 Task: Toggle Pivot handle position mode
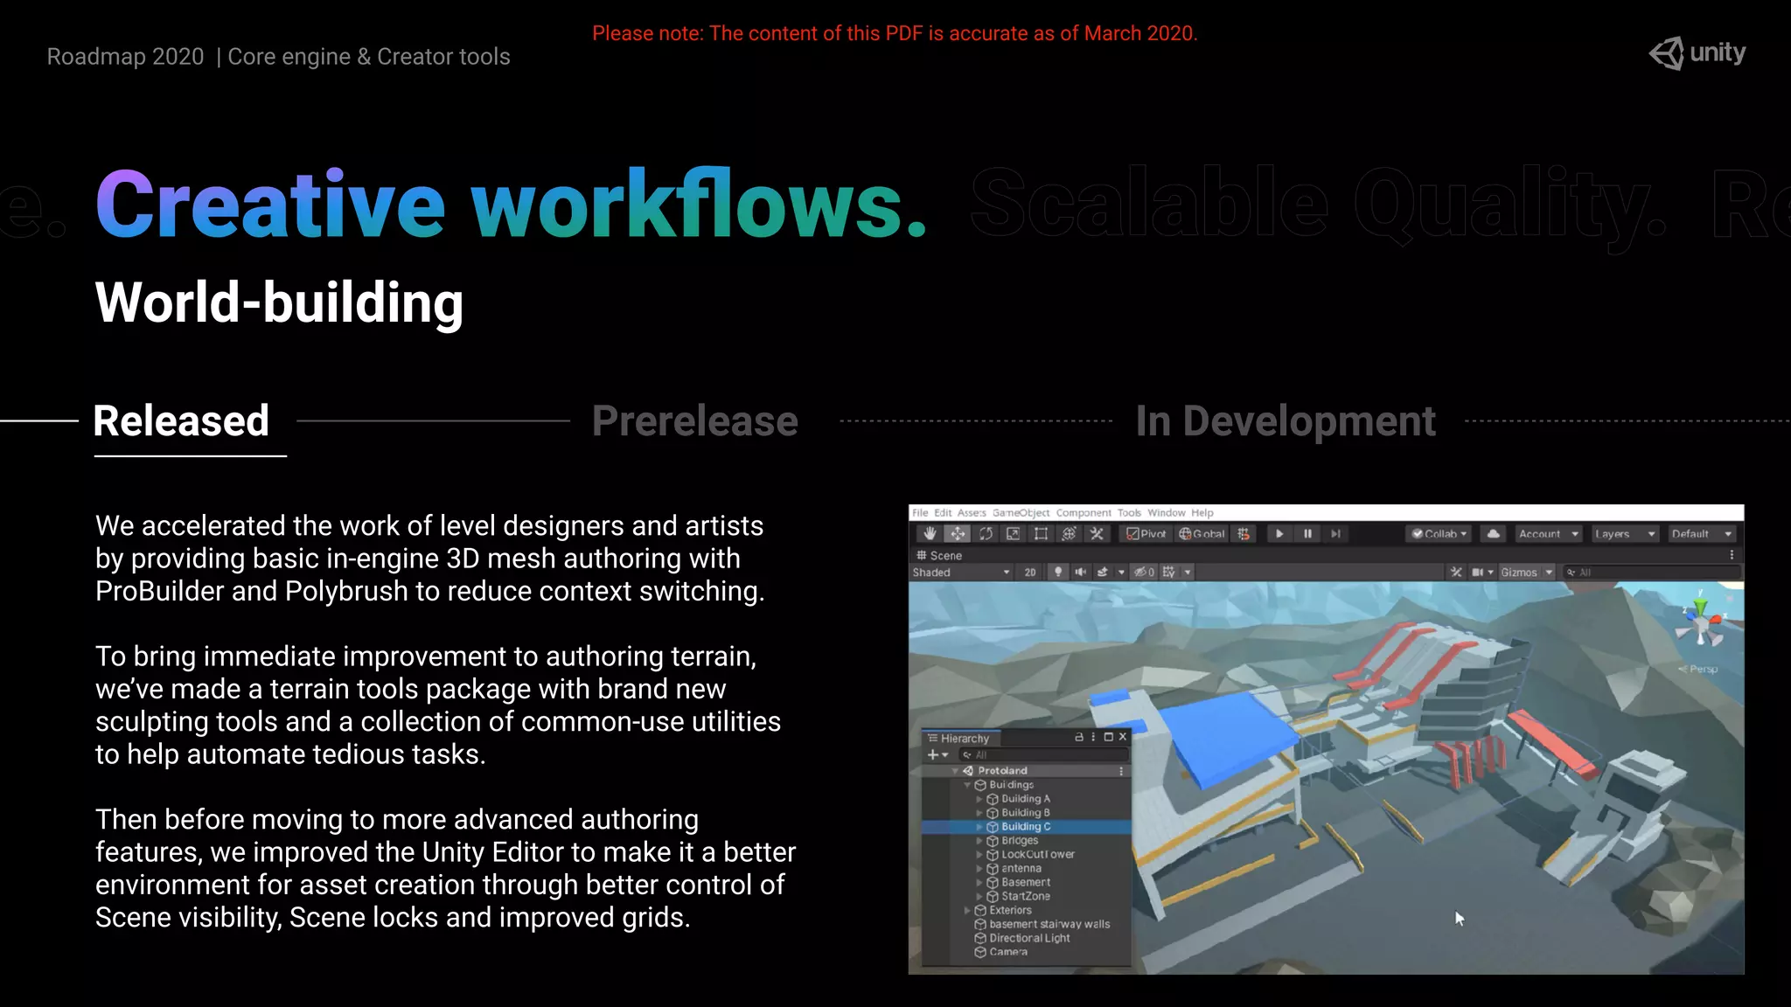pos(1146,534)
